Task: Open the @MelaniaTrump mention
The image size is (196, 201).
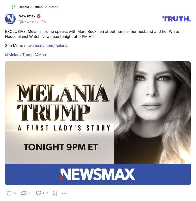Action: (19, 55)
